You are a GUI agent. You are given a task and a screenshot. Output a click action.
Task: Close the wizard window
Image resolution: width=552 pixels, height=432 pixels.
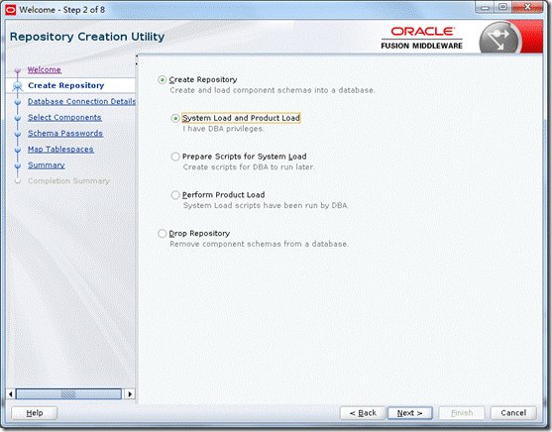(527, 7)
